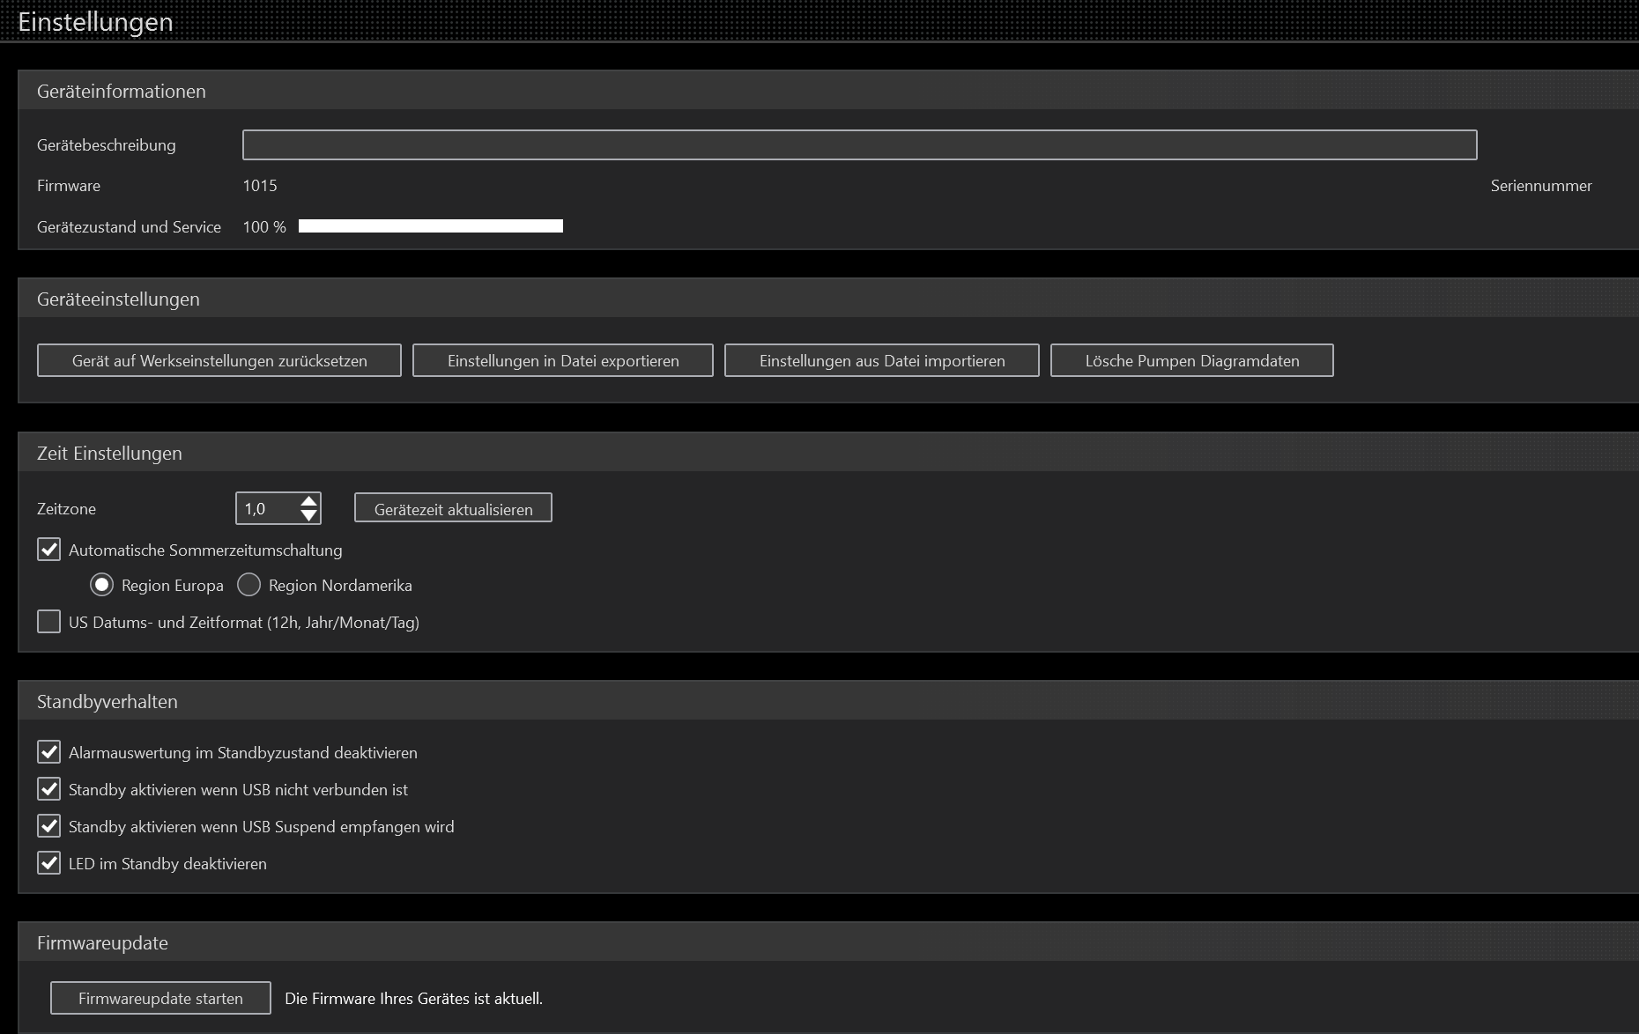
Task: Select Region Europa radio button
Action: point(102,585)
